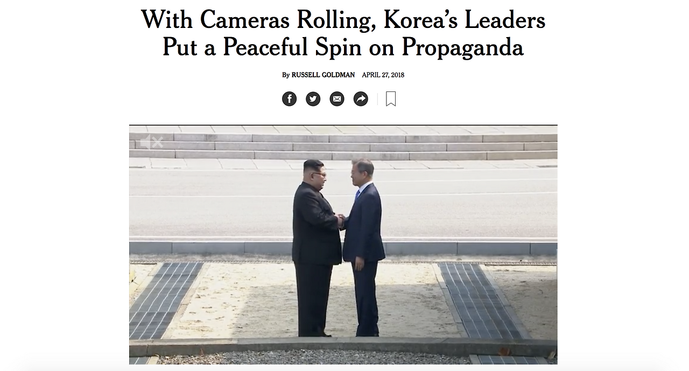Click the stone steps in video
689x371 pixels.
[343, 145]
